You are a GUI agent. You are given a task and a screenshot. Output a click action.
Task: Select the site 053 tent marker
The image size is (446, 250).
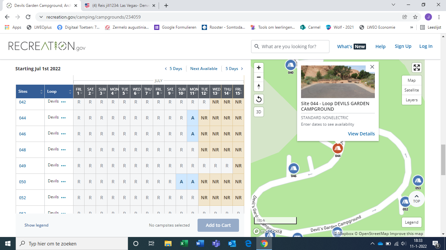[x=418, y=181]
